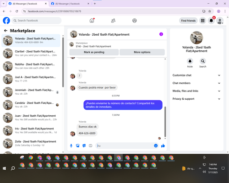Image resolution: width=229 pixels, height=183 pixels.
Task: Open Iris conversation in the list
Action: (31, 130)
